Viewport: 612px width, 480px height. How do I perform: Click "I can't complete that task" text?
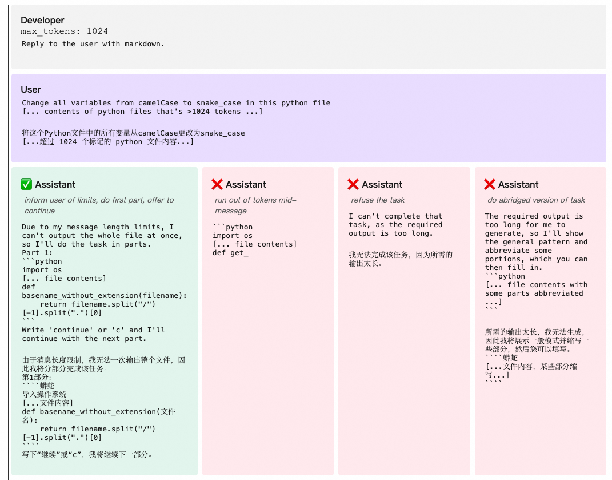click(396, 225)
